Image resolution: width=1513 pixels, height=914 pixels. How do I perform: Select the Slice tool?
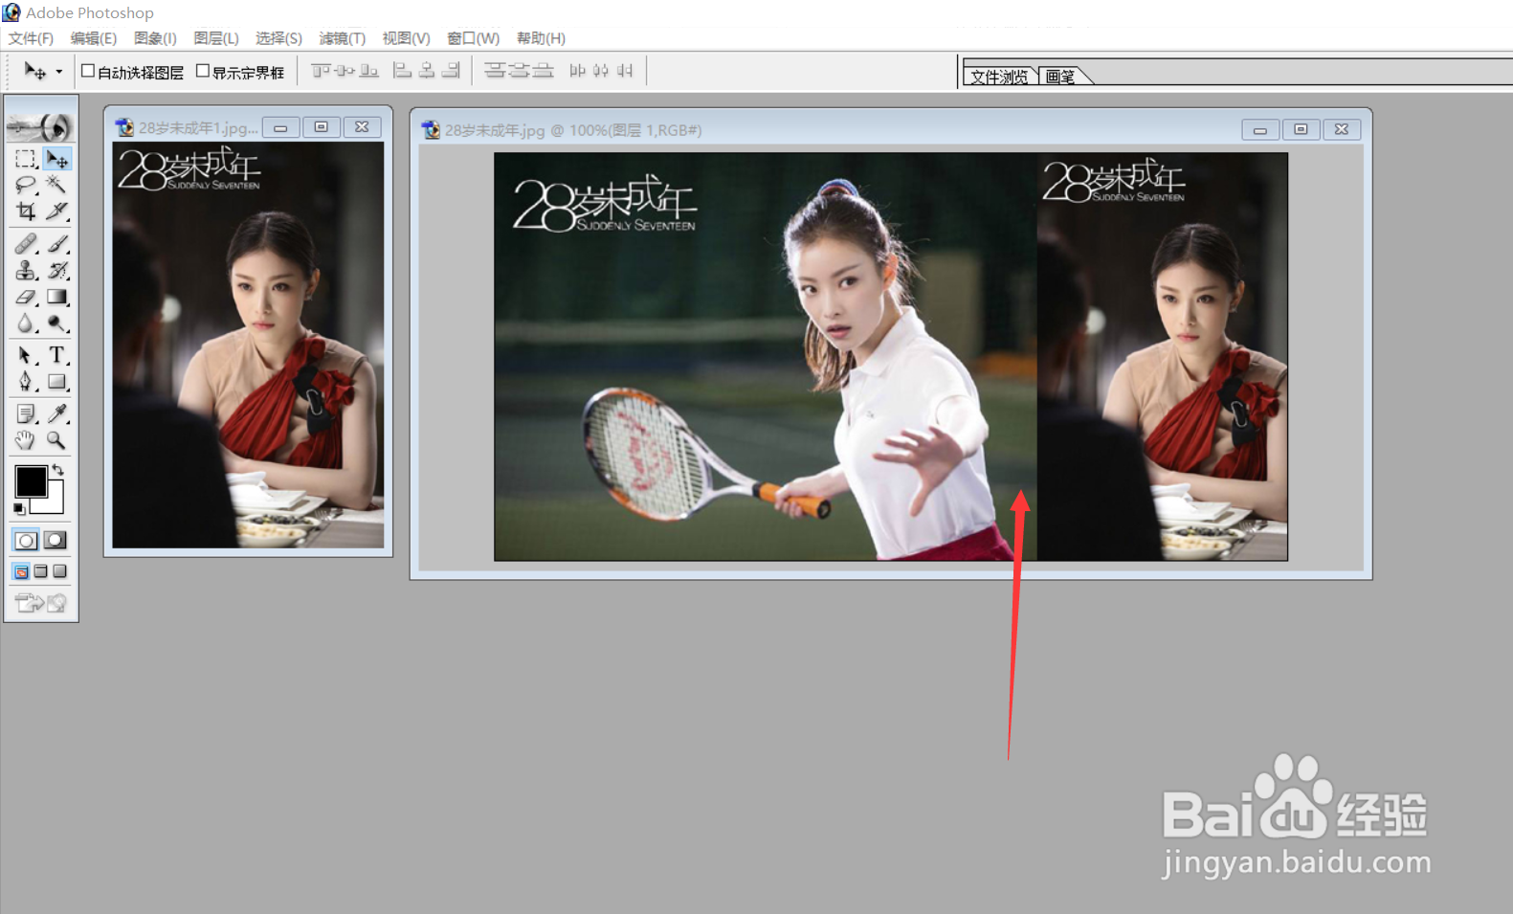point(57,211)
